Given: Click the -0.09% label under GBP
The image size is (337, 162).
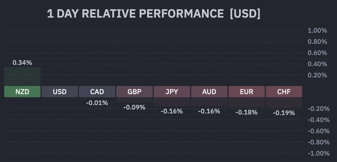Looking at the screenshot, I should (x=134, y=107).
